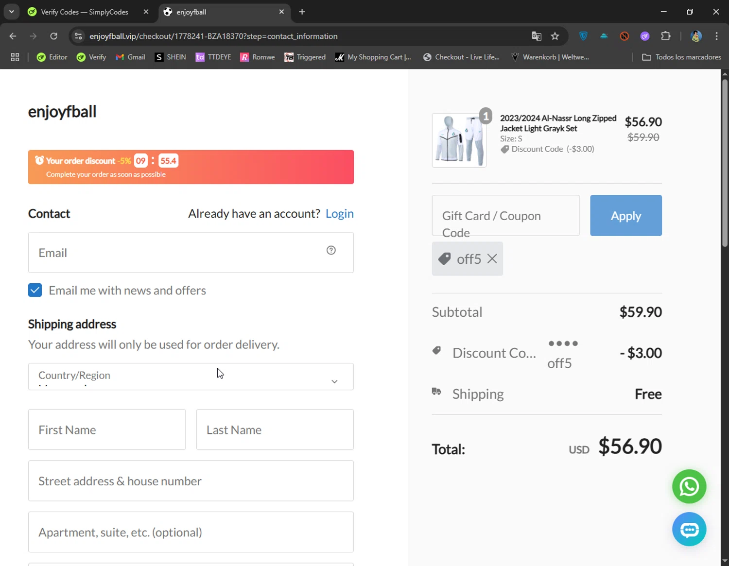Click the Subtotal $59.90 value
The image size is (729, 566).
pyautogui.click(x=641, y=312)
